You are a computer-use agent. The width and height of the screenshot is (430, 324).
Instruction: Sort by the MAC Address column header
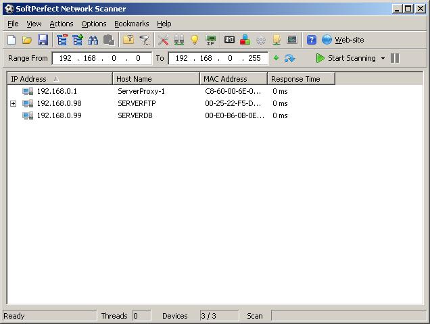click(x=234, y=79)
